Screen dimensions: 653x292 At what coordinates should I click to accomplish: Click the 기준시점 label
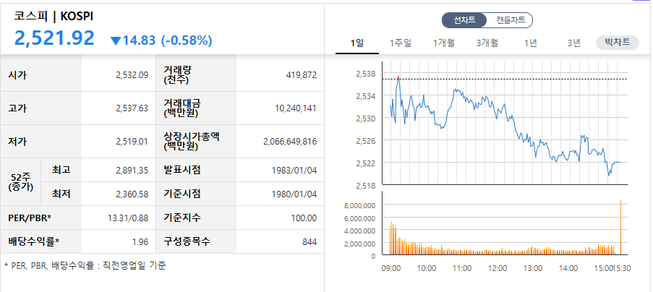(182, 194)
